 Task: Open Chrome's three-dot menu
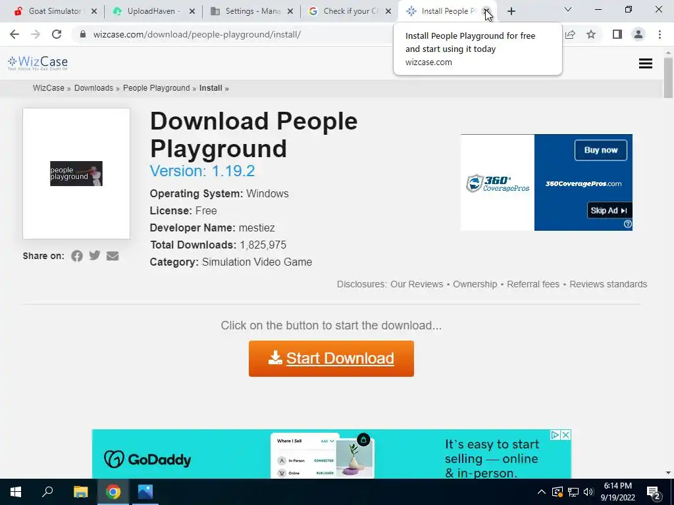pos(660,34)
